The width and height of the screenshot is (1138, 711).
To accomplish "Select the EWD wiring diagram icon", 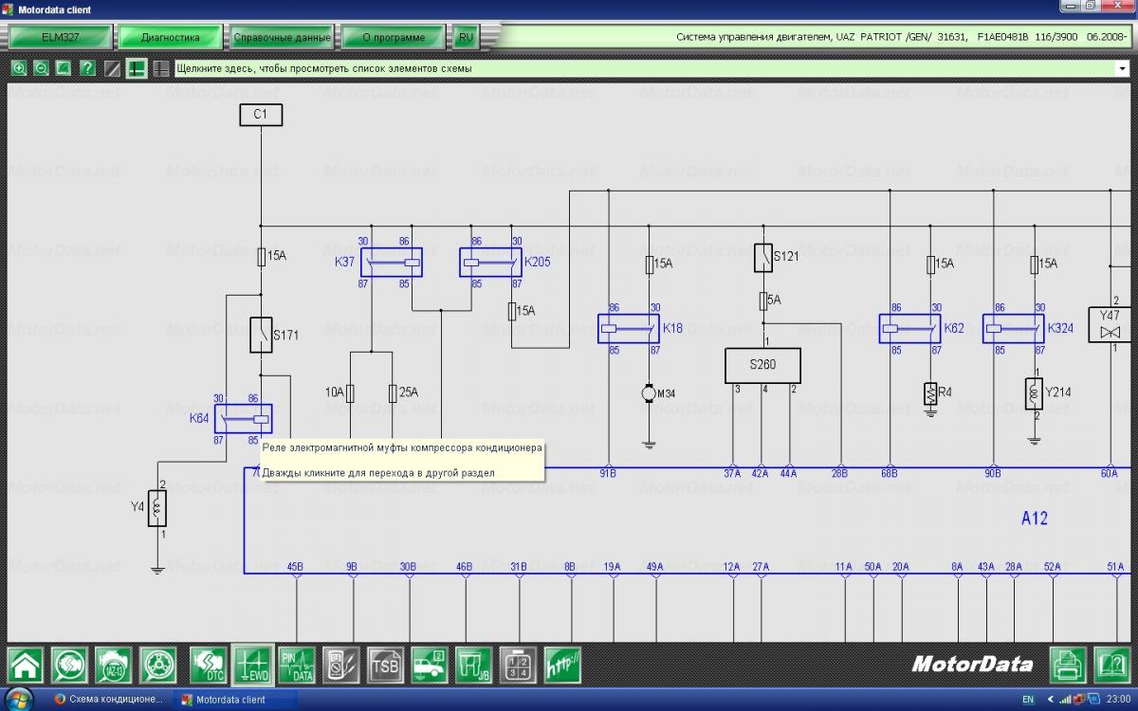I will tap(252, 665).
